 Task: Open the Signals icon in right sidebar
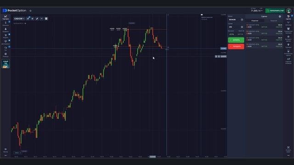point(288,23)
